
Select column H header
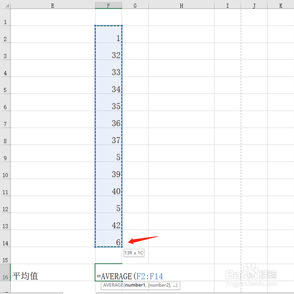coord(181,5)
